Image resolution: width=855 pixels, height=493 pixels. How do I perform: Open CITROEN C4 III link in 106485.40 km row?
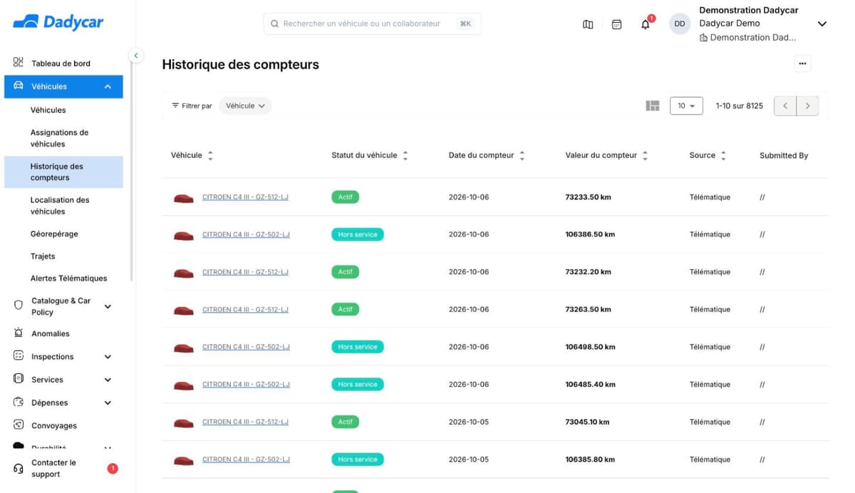pyautogui.click(x=246, y=385)
